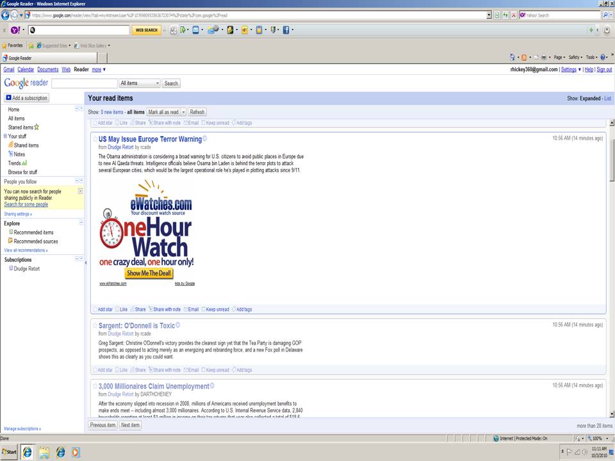Click the Refresh button in reader

point(197,112)
